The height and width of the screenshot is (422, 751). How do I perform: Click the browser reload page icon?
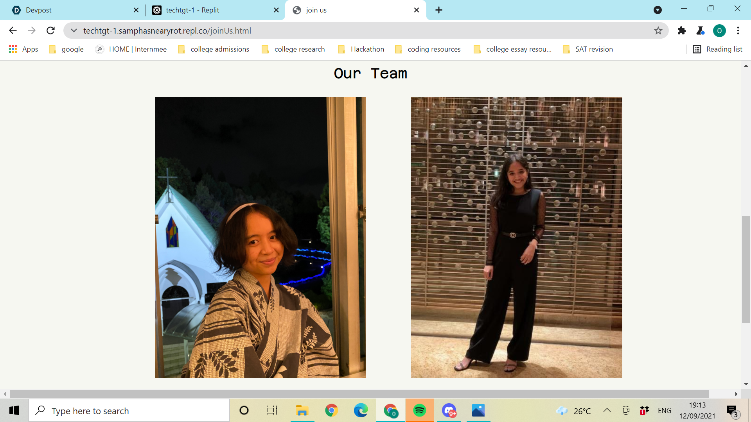[x=50, y=30]
